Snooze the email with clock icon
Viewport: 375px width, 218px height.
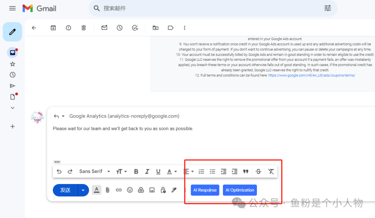pos(120,28)
